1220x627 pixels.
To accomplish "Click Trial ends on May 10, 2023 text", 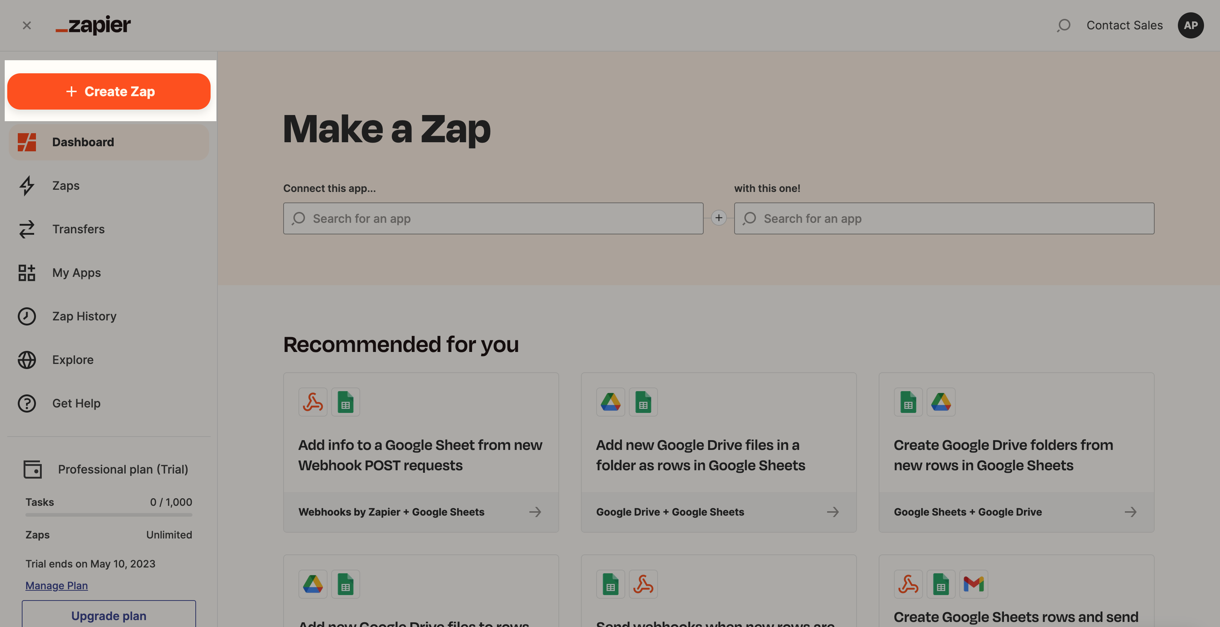I will (x=90, y=564).
